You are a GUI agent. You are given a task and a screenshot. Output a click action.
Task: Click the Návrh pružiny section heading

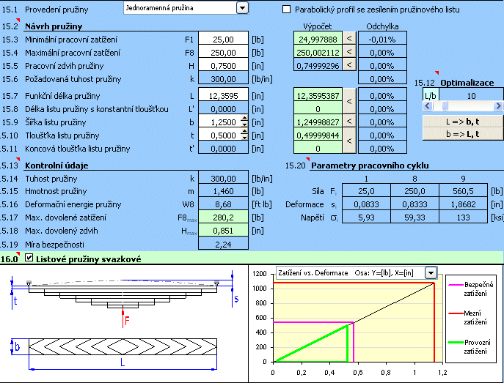point(54,26)
